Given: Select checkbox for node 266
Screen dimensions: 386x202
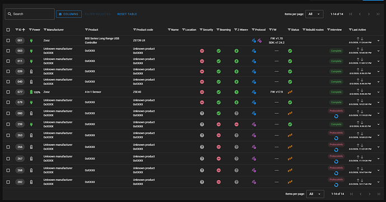Looking at the screenshot, I should click(8, 147).
